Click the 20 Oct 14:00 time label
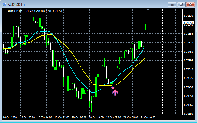The height and width of the screenshot is (123, 198). coord(96,117)
